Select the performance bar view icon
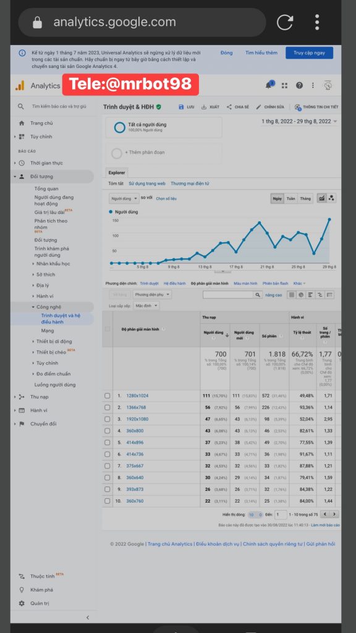This screenshot has height=633, width=356. (310, 295)
